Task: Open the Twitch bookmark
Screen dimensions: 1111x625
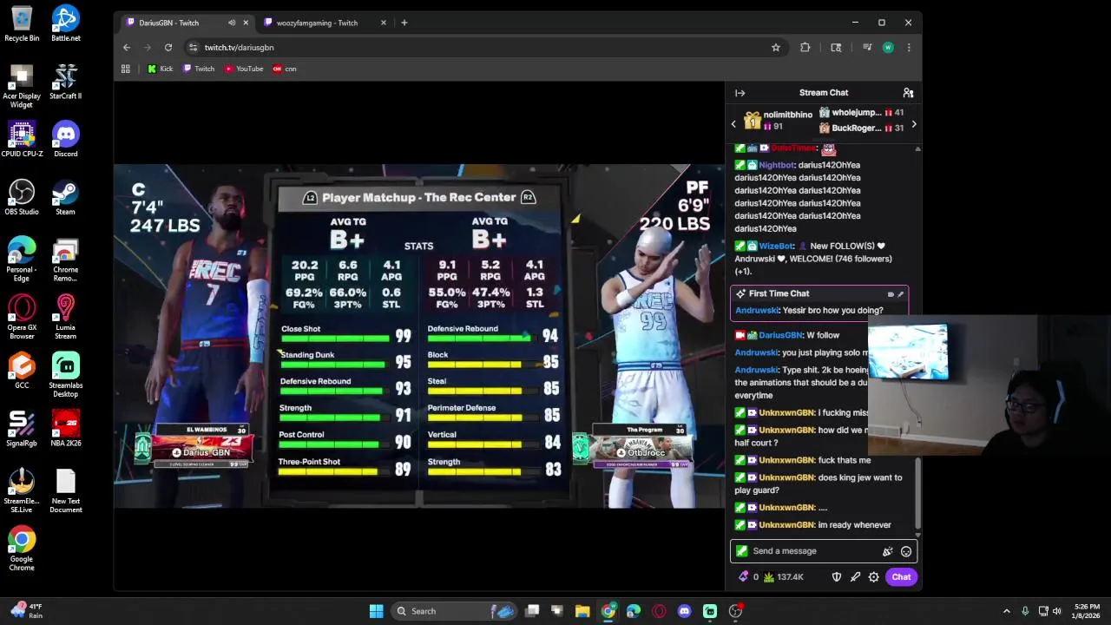Action: coord(199,69)
